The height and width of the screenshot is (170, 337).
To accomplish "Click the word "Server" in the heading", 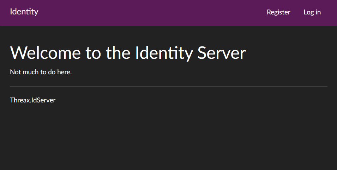I will [x=222, y=53].
